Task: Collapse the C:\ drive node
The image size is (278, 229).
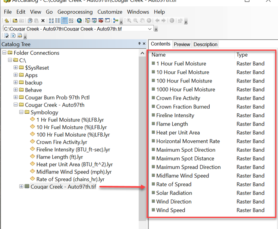Action: pyautogui.click(x=10, y=60)
